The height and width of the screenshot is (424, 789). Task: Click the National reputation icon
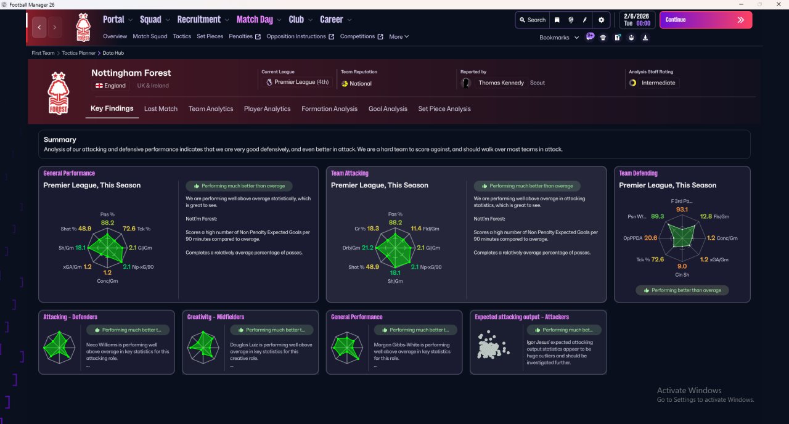click(345, 83)
